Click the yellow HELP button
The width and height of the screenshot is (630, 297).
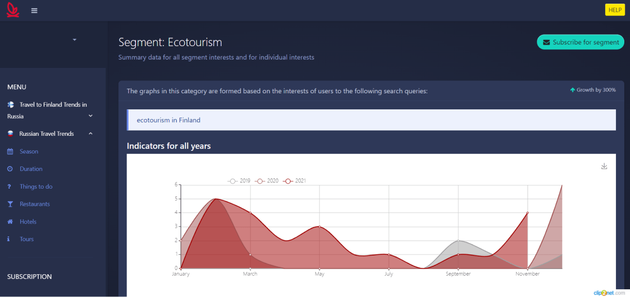pyautogui.click(x=615, y=10)
